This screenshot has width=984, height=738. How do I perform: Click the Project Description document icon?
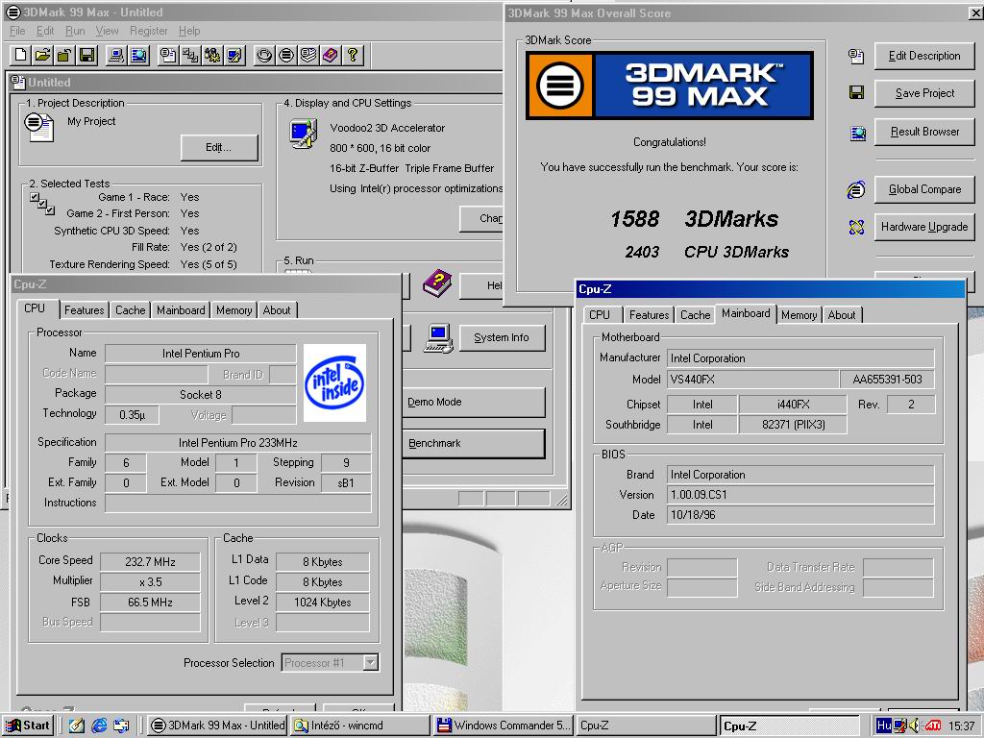coord(38,128)
